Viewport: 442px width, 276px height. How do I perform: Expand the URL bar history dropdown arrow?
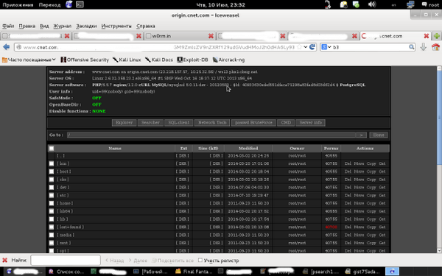pyautogui.click(x=305, y=47)
